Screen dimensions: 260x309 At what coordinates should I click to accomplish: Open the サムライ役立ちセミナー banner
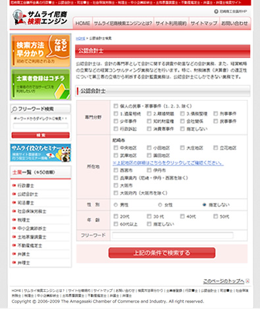[x=41, y=153]
